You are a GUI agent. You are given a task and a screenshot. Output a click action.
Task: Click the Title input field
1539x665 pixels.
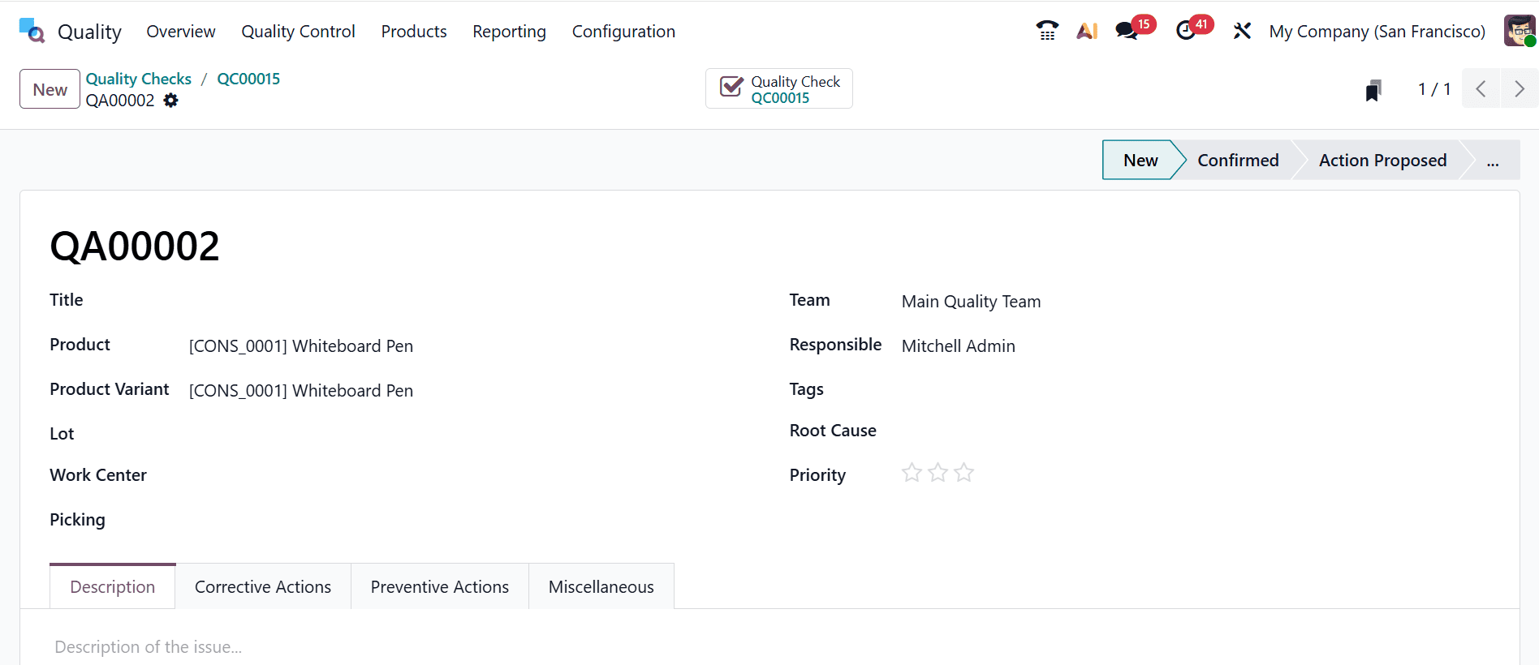pyautogui.click(x=471, y=301)
